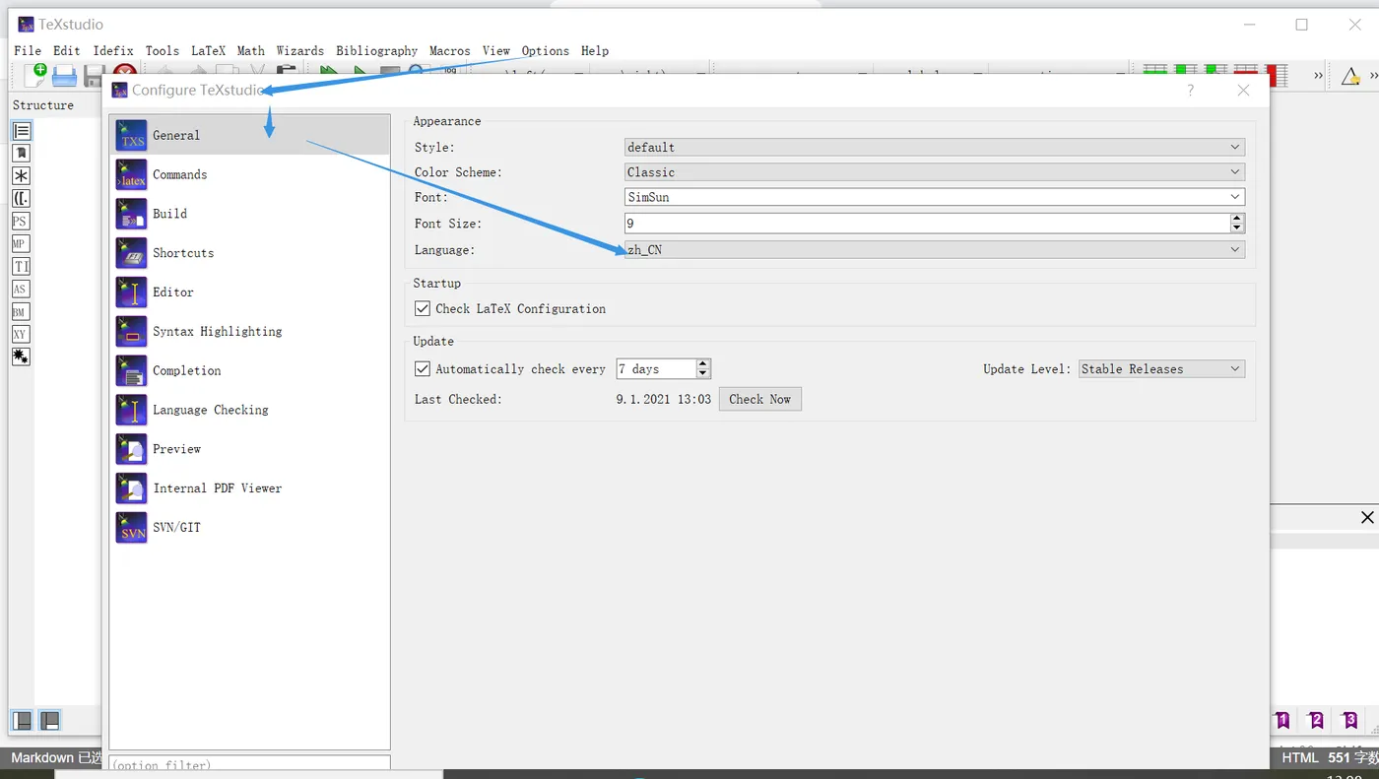Open the Math menu

[x=251, y=51]
